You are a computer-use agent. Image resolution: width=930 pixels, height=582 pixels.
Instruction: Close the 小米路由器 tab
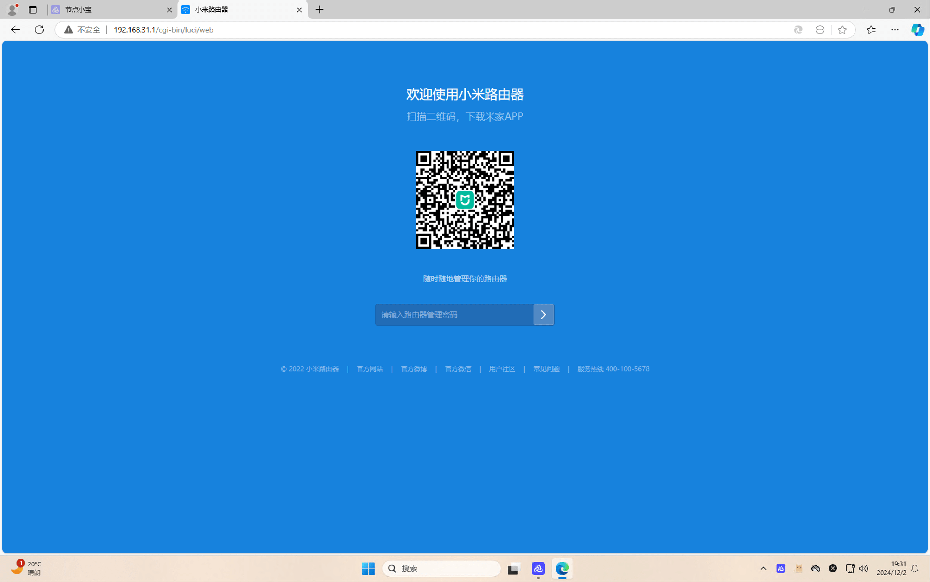click(x=299, y=10)
